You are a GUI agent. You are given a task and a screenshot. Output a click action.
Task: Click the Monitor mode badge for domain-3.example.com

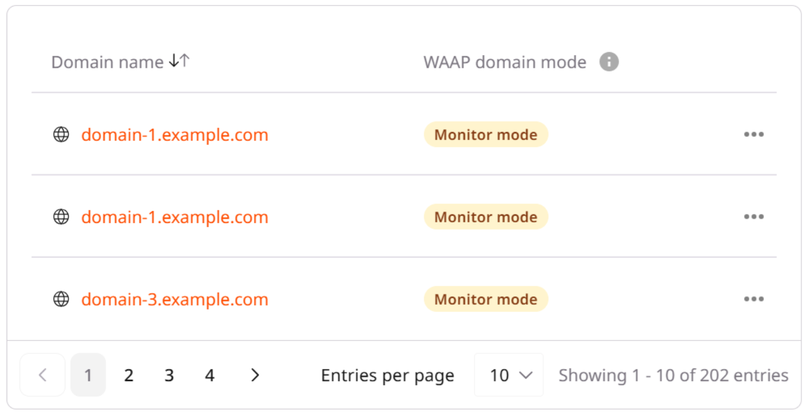click(x=485, y=299)
